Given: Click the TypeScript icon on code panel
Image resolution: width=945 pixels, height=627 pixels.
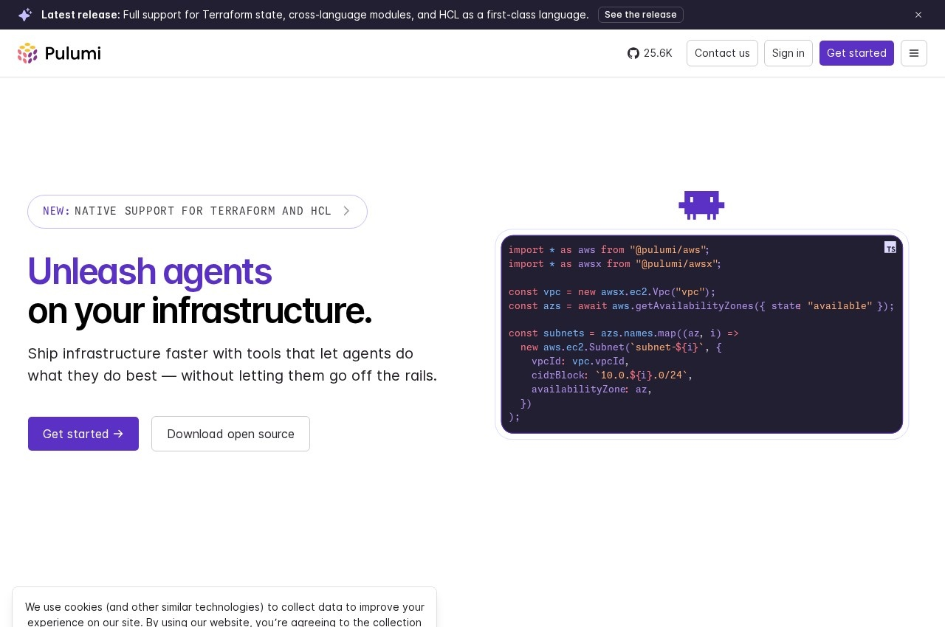Looking at the screenshot, I should tap(890, 247).
